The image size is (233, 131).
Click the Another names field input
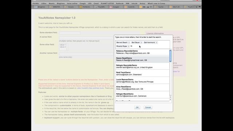tap(86, 54)
